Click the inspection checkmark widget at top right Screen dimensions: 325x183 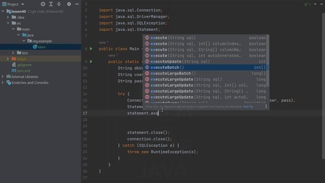(307, 4)
